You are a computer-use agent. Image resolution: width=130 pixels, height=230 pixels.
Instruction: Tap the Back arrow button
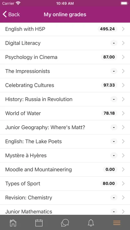tap(11, 15)
